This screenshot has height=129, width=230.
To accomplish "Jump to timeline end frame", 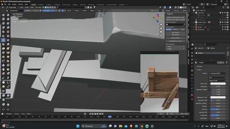I will click(x=102, y=114).
